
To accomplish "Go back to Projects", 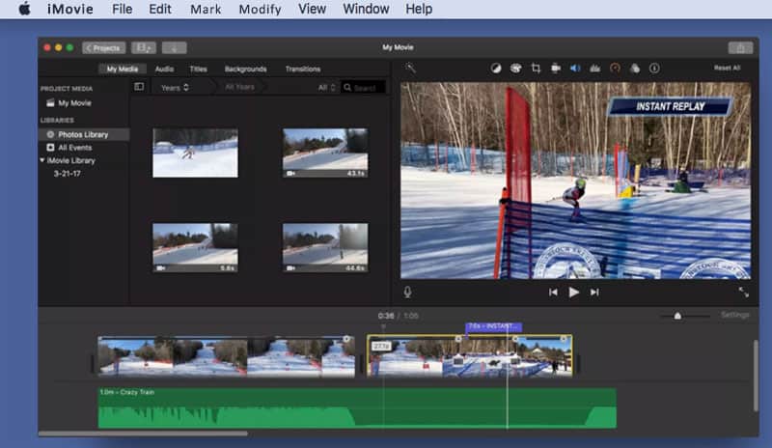I will click(104, 48).
